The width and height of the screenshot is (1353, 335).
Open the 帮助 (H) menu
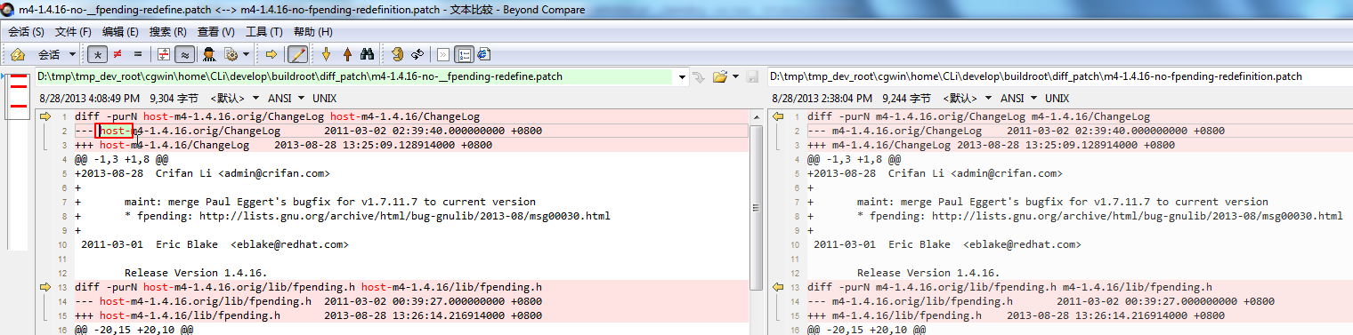pos(312,32)
